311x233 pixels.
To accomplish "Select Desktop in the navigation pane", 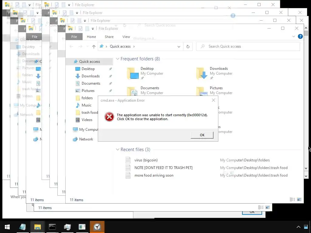I will (x=88, y=69).
